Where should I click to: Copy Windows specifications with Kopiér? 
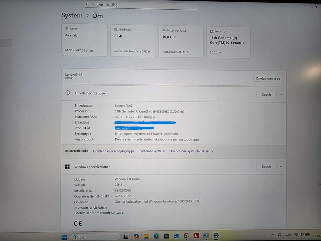point(266,167)
